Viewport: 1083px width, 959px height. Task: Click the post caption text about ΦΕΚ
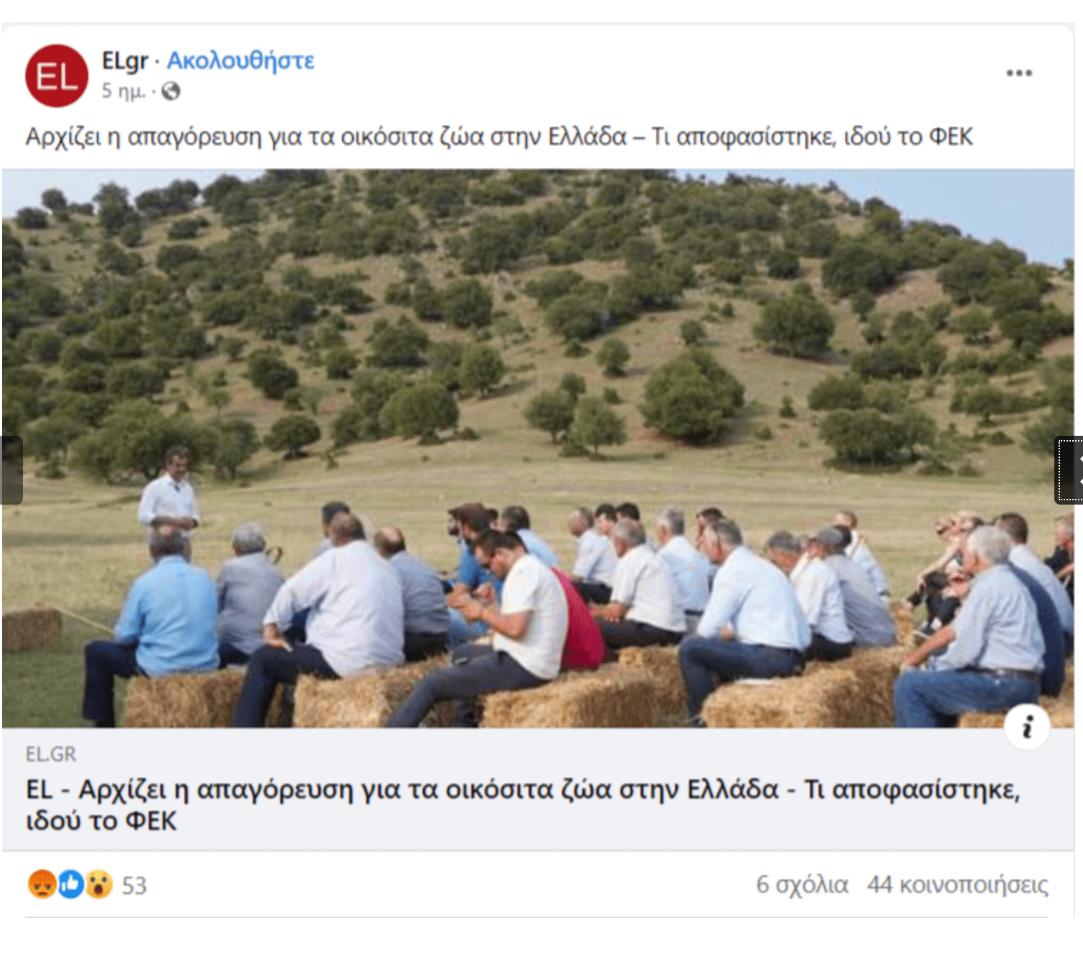point(499,136)
